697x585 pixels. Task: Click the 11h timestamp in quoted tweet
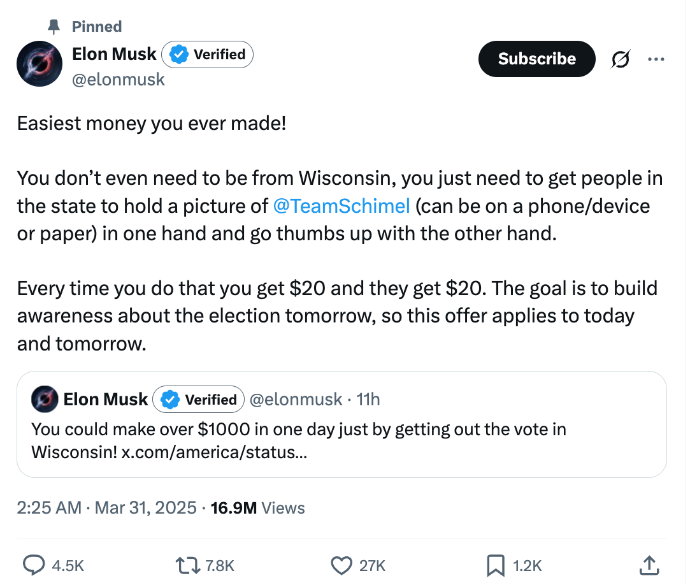point(368,400)
